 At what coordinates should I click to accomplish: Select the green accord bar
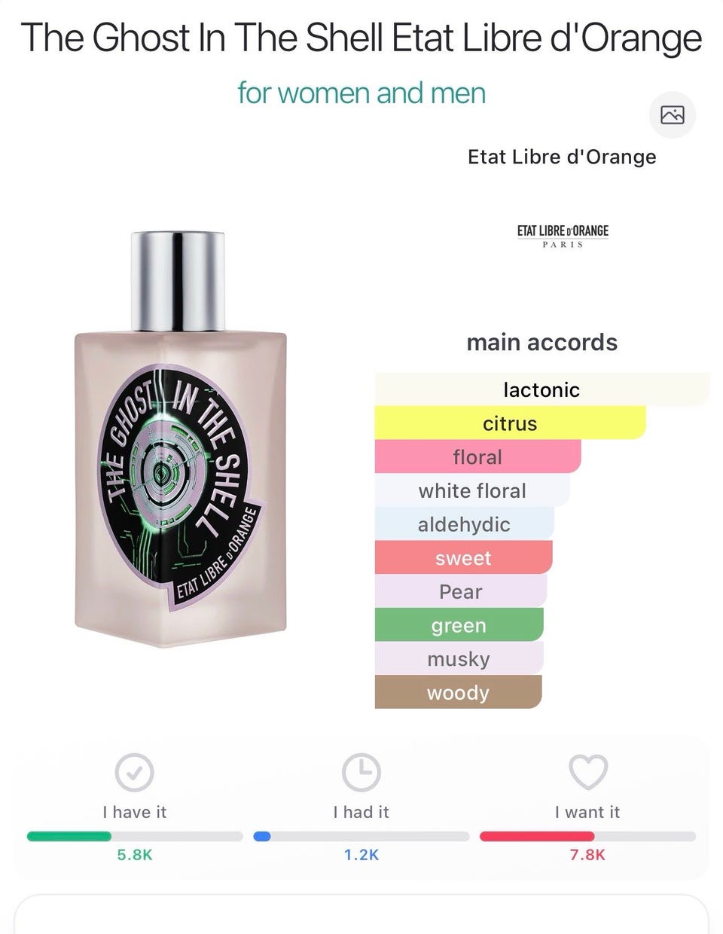(459, 625)
